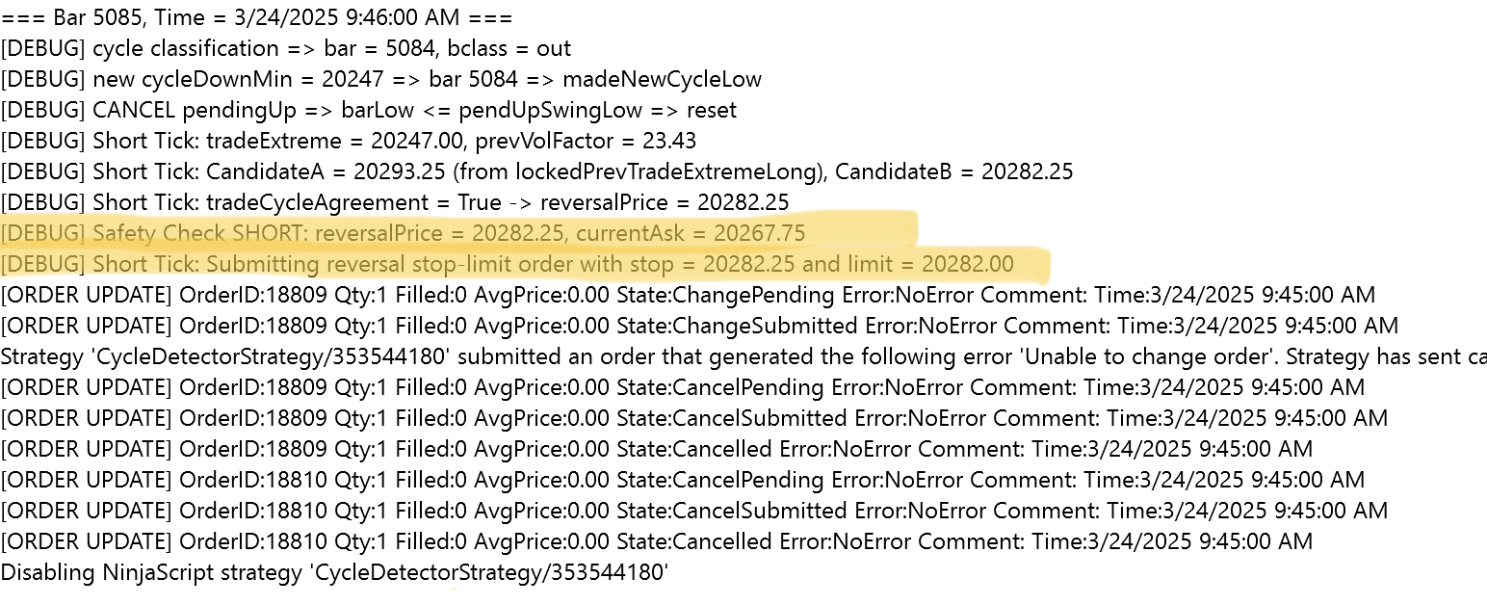Select OrderID 18809 ChangeSubmitted update line
1487x605 pixels.
pos(699,326)
